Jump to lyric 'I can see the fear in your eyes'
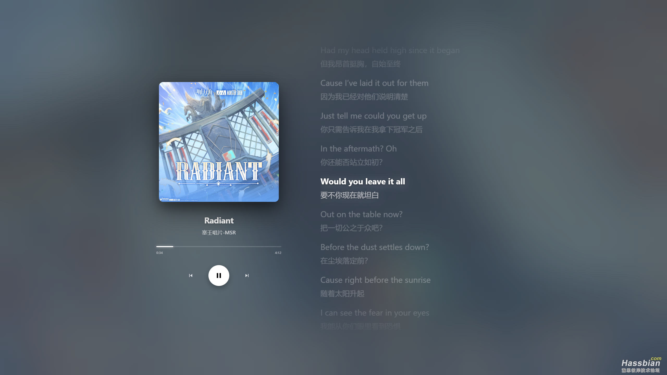Viewport: 667px width, 375px height. [x=375, y=313]
